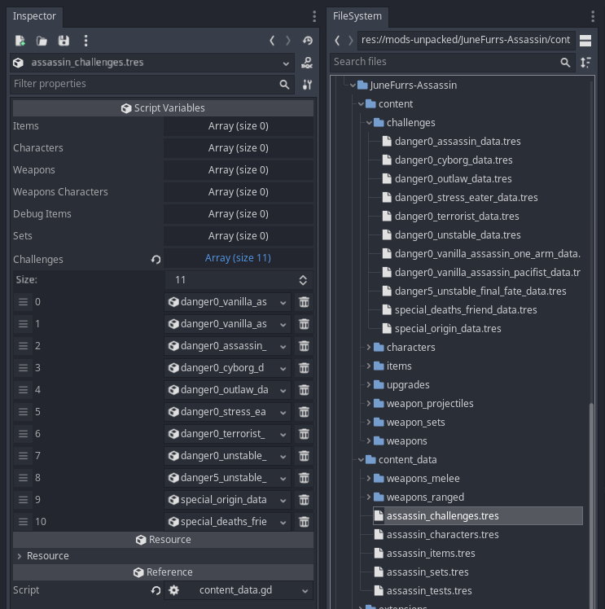This screenshot has width=605, height=609.
Task: Grab the reorder handle of element 2
Action: pyautogui.click(x=24, y=346)
